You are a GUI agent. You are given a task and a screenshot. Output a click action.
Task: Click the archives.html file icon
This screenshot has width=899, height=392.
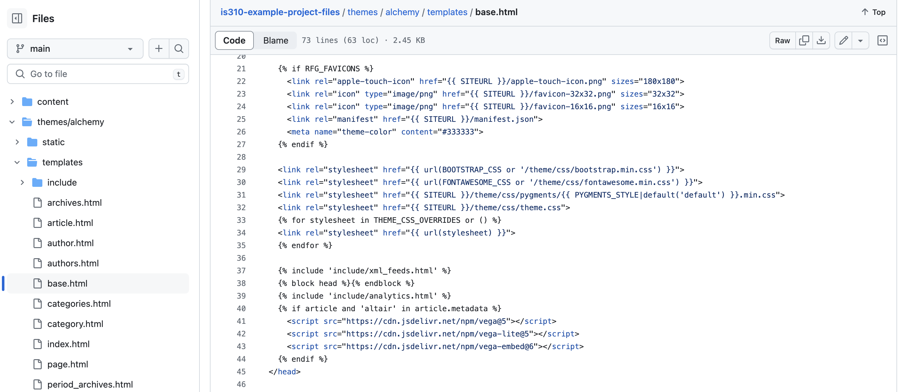[37, 203]
